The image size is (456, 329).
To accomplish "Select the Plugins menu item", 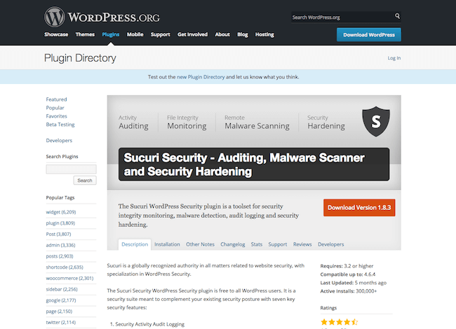I will (111, 34).
